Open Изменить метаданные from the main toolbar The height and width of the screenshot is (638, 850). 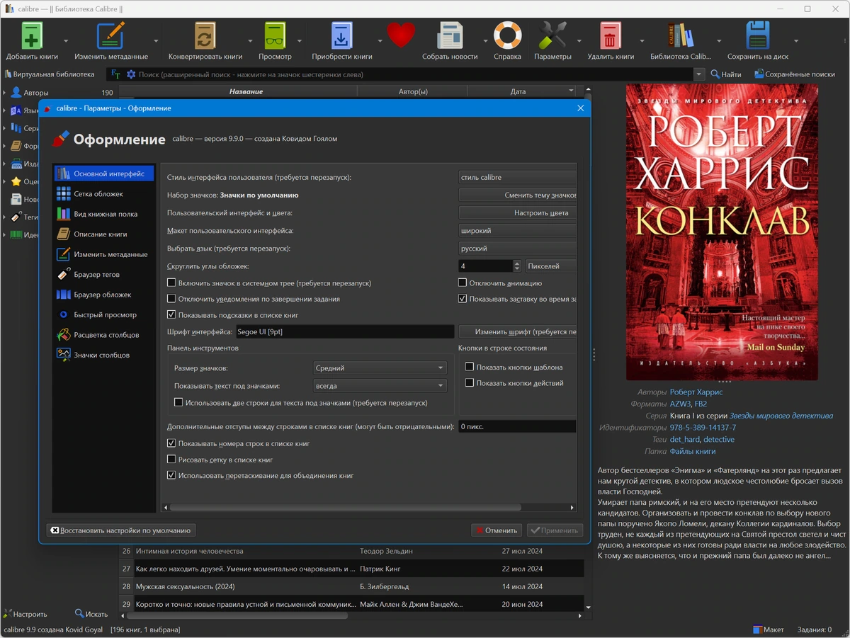(110, 35)
